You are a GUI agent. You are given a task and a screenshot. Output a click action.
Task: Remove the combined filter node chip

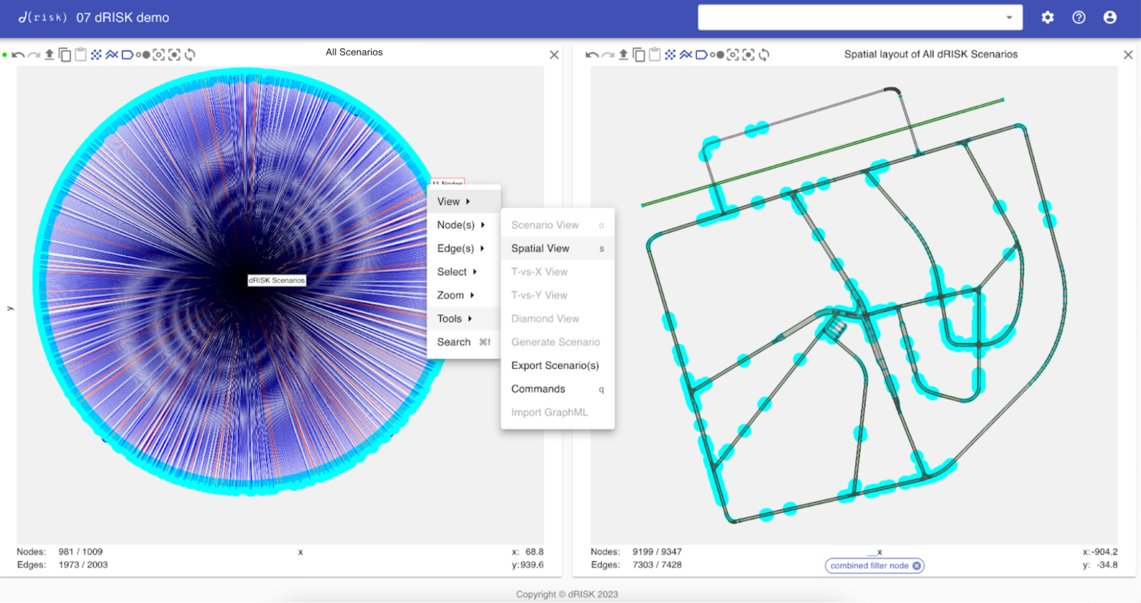917,566
